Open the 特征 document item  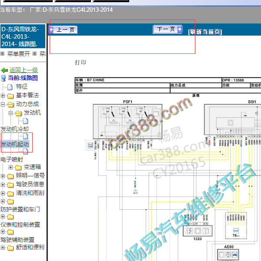pos(21,86)
